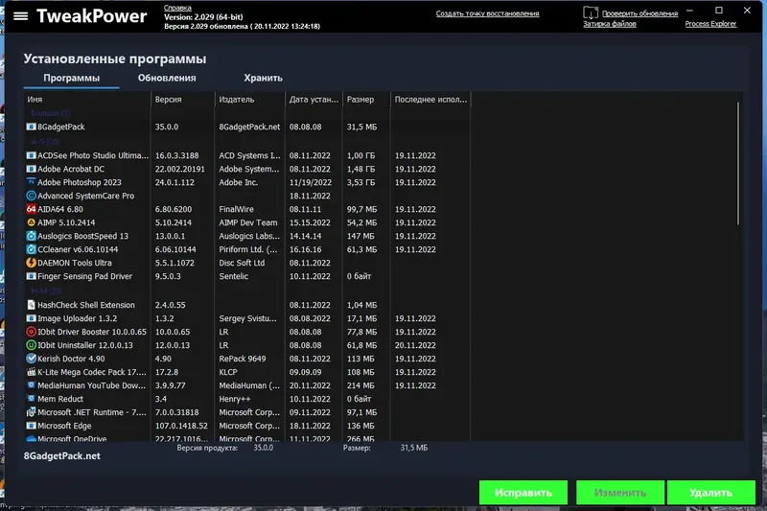767x511 pixels.
Task: Sort by the Размер column header
Action: pyautogui.click(x=366, y=100)
